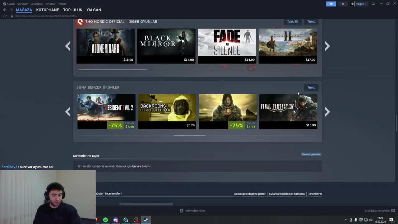Viewport: 398px width, 224px height.
Task: Click Tümü in Buna Benzer Ürünler
Action: point(311,87)
